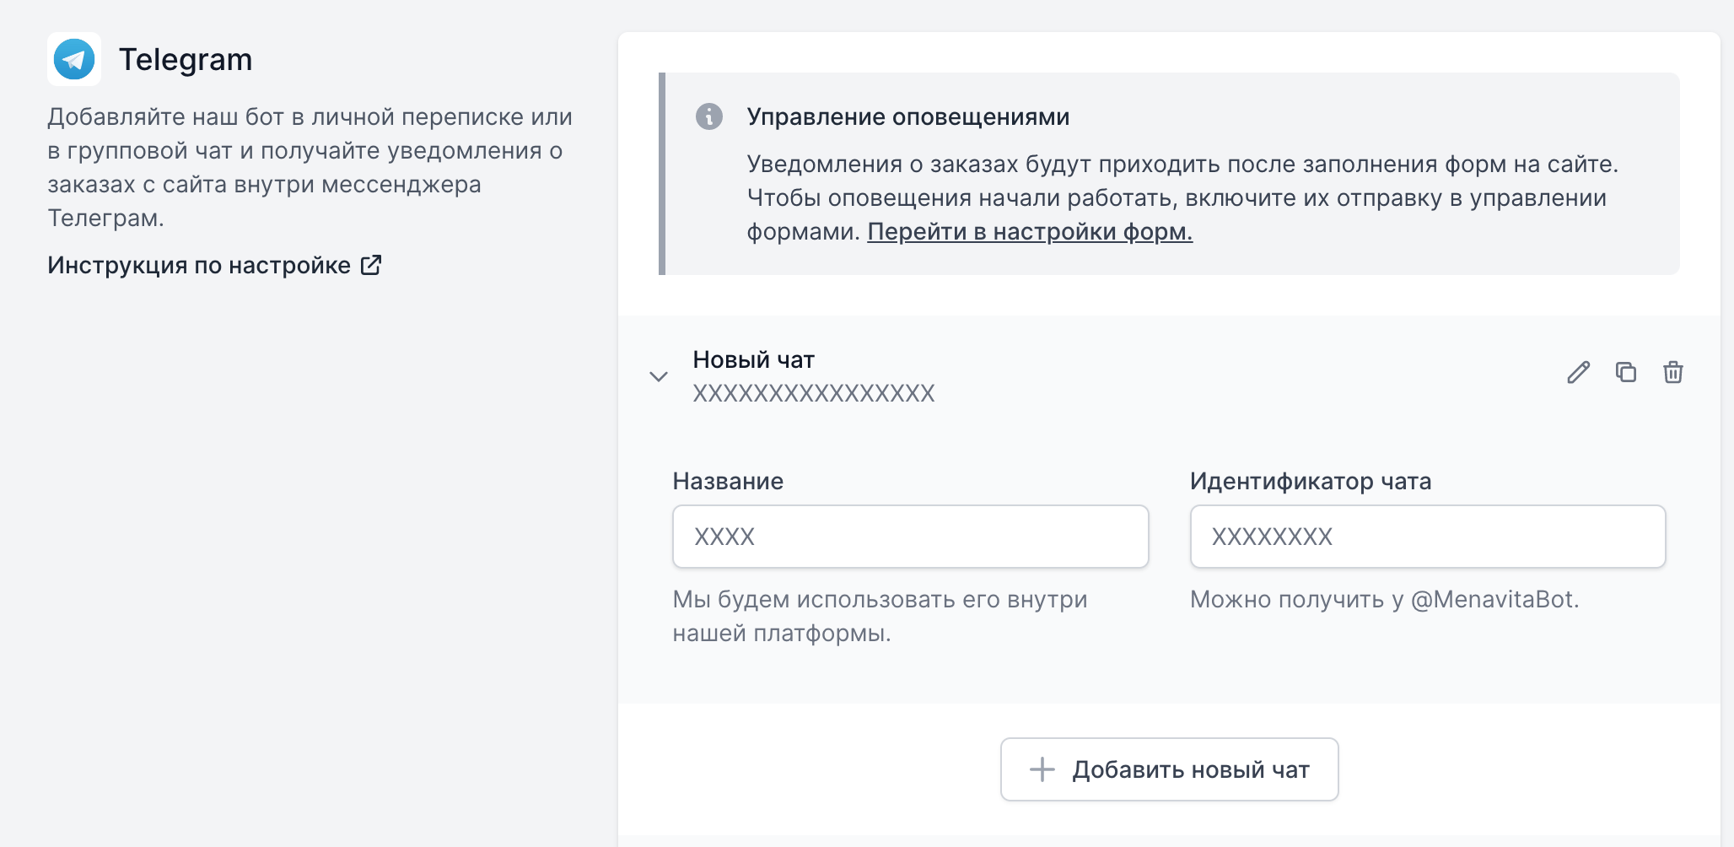Click the Название field label
This screenshot has width=1734, height=847.
pyautogui.click(x=729, y=481)
